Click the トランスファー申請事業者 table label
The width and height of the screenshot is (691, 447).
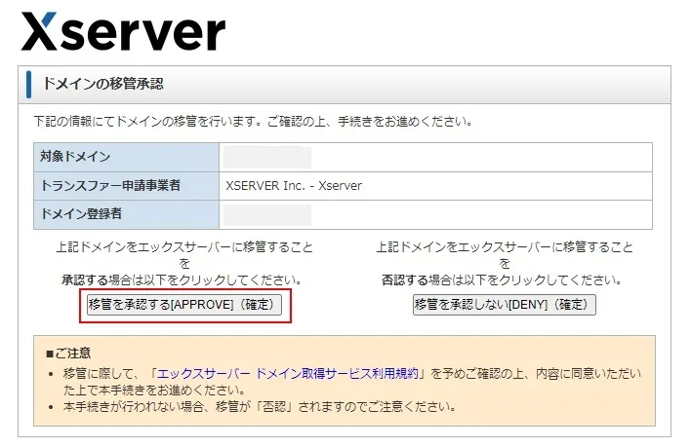[110, 185]
